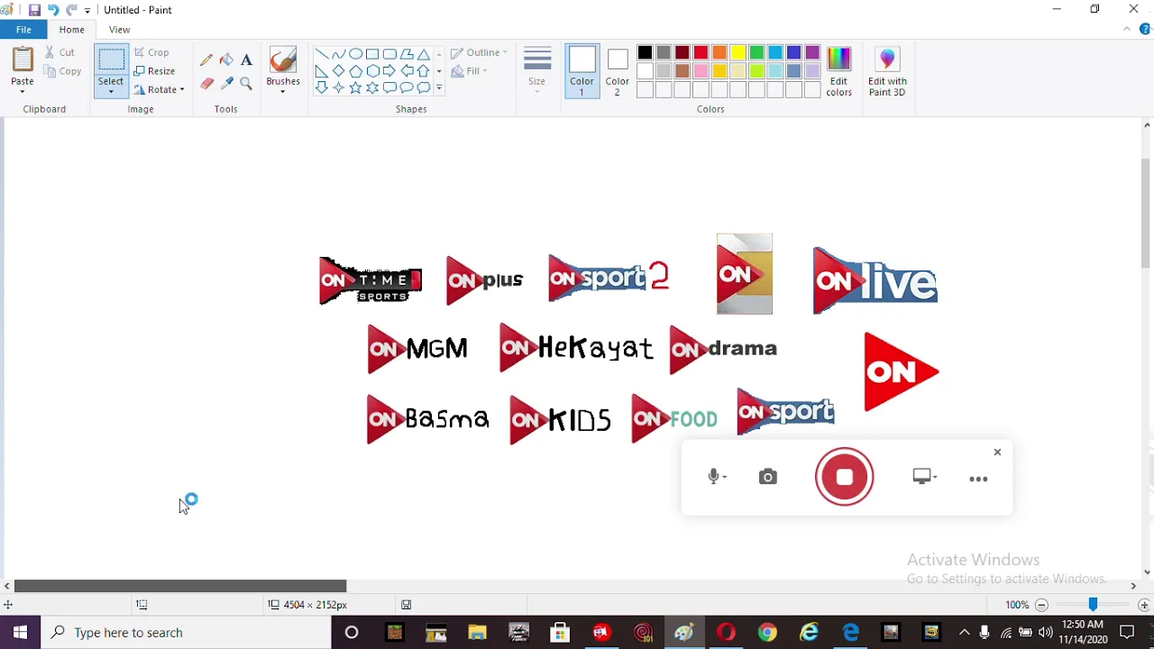
Task: Select Color 1 box
Action: click(582, 70)
